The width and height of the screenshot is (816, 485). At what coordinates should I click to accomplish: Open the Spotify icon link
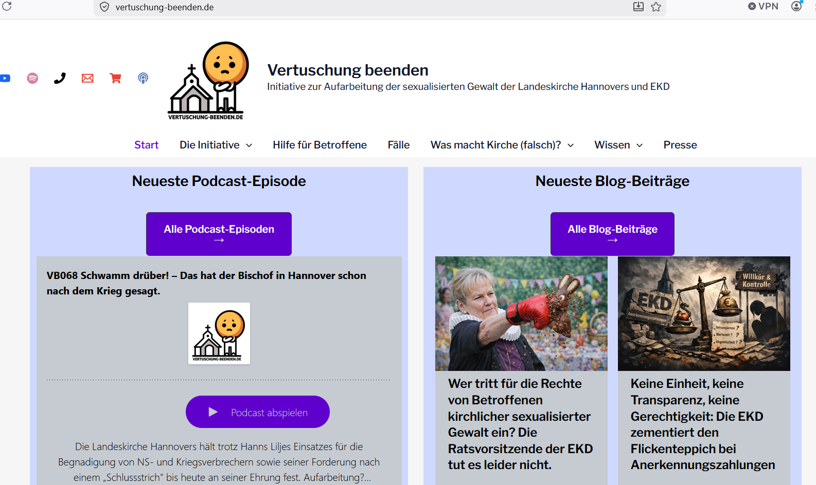[x=32, y=78]
